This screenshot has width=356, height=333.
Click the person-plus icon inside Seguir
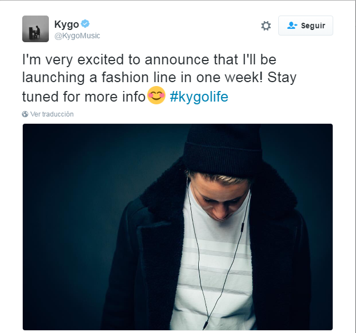click(292, 26)
